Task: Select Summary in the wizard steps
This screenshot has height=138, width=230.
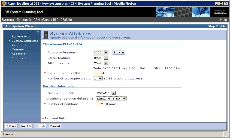Action: coord(19,58)
